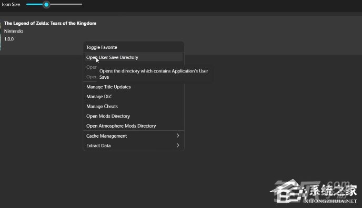Viewport: 362px width, 208px height.
Task: Expand Extract Data submenu
Action: pos(134,145)
